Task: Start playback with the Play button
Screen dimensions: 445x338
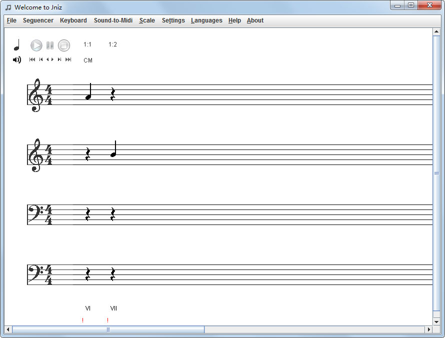Action: [36, 45]
